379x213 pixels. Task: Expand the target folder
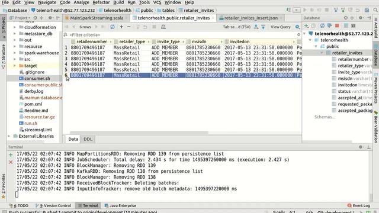15,66
